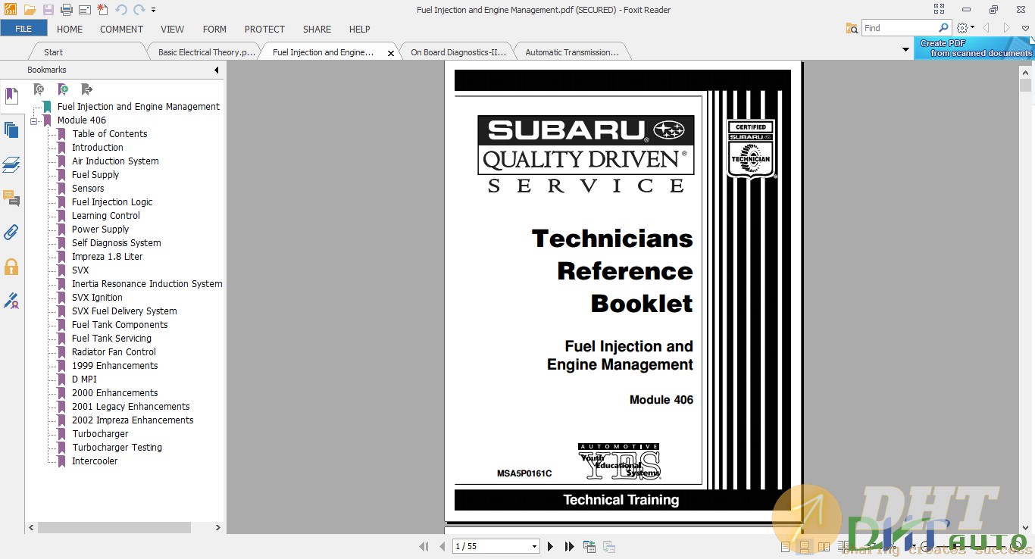
Task: Open the advanced folder search icon
Action: tap(852, 28)
